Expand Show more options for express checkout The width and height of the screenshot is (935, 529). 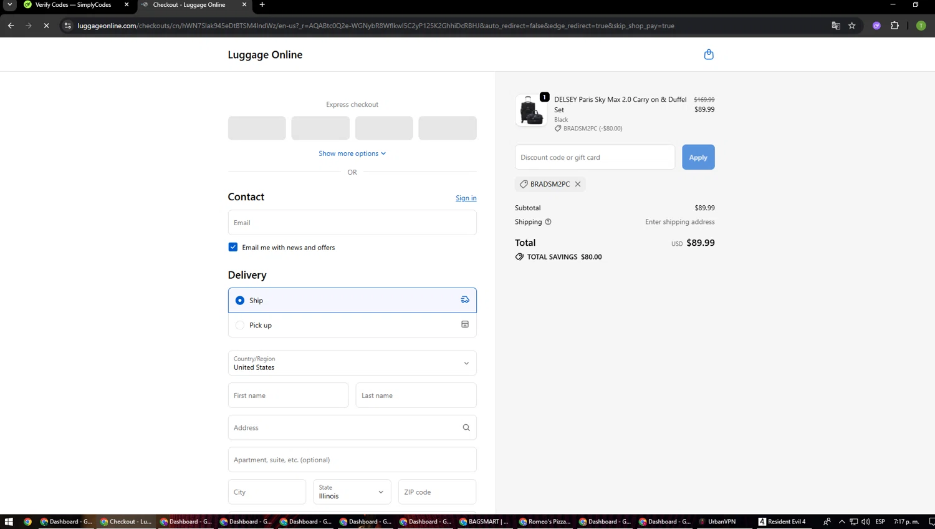click(352, 153)
